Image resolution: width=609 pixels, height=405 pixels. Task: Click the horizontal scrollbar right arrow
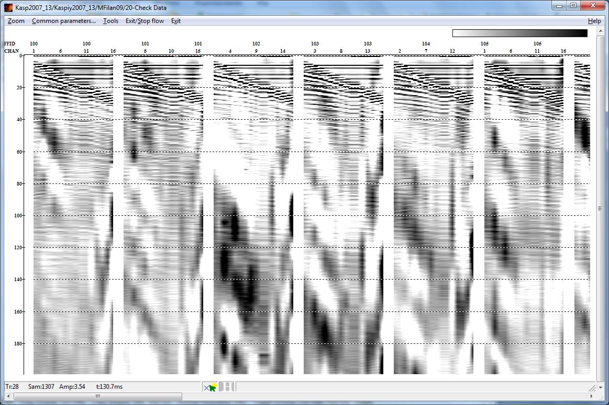[x=592, y=396]
